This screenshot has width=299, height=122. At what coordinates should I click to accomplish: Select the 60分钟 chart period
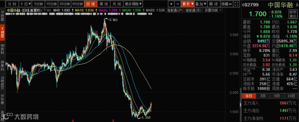click(78, 4)
